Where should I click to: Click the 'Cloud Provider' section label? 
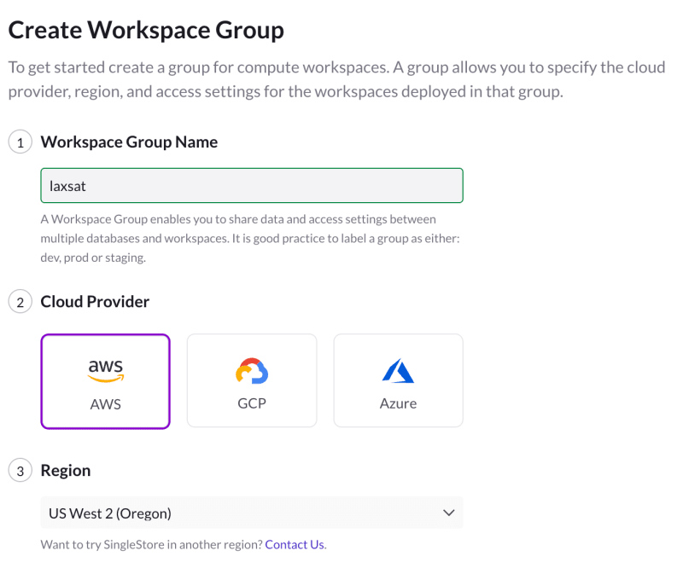pos(95,302)
